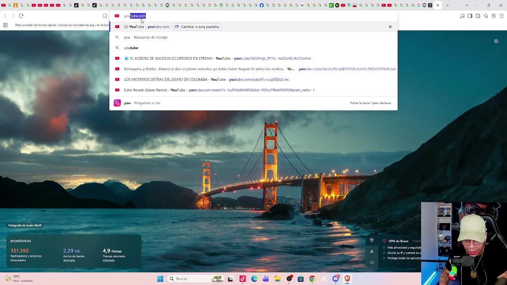507x285 pixels.
Task: Open TikTok from the taskbar
Action: [x=242, y=279]
